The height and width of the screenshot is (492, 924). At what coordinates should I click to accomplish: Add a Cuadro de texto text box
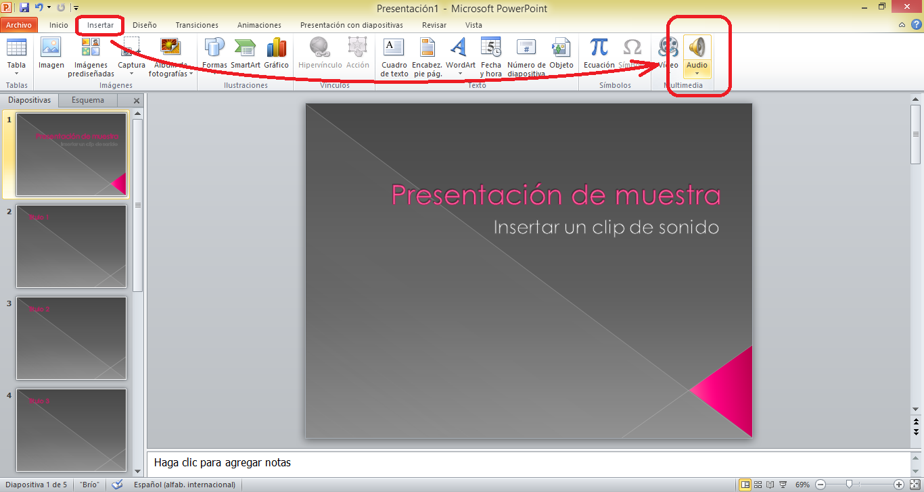394,49
